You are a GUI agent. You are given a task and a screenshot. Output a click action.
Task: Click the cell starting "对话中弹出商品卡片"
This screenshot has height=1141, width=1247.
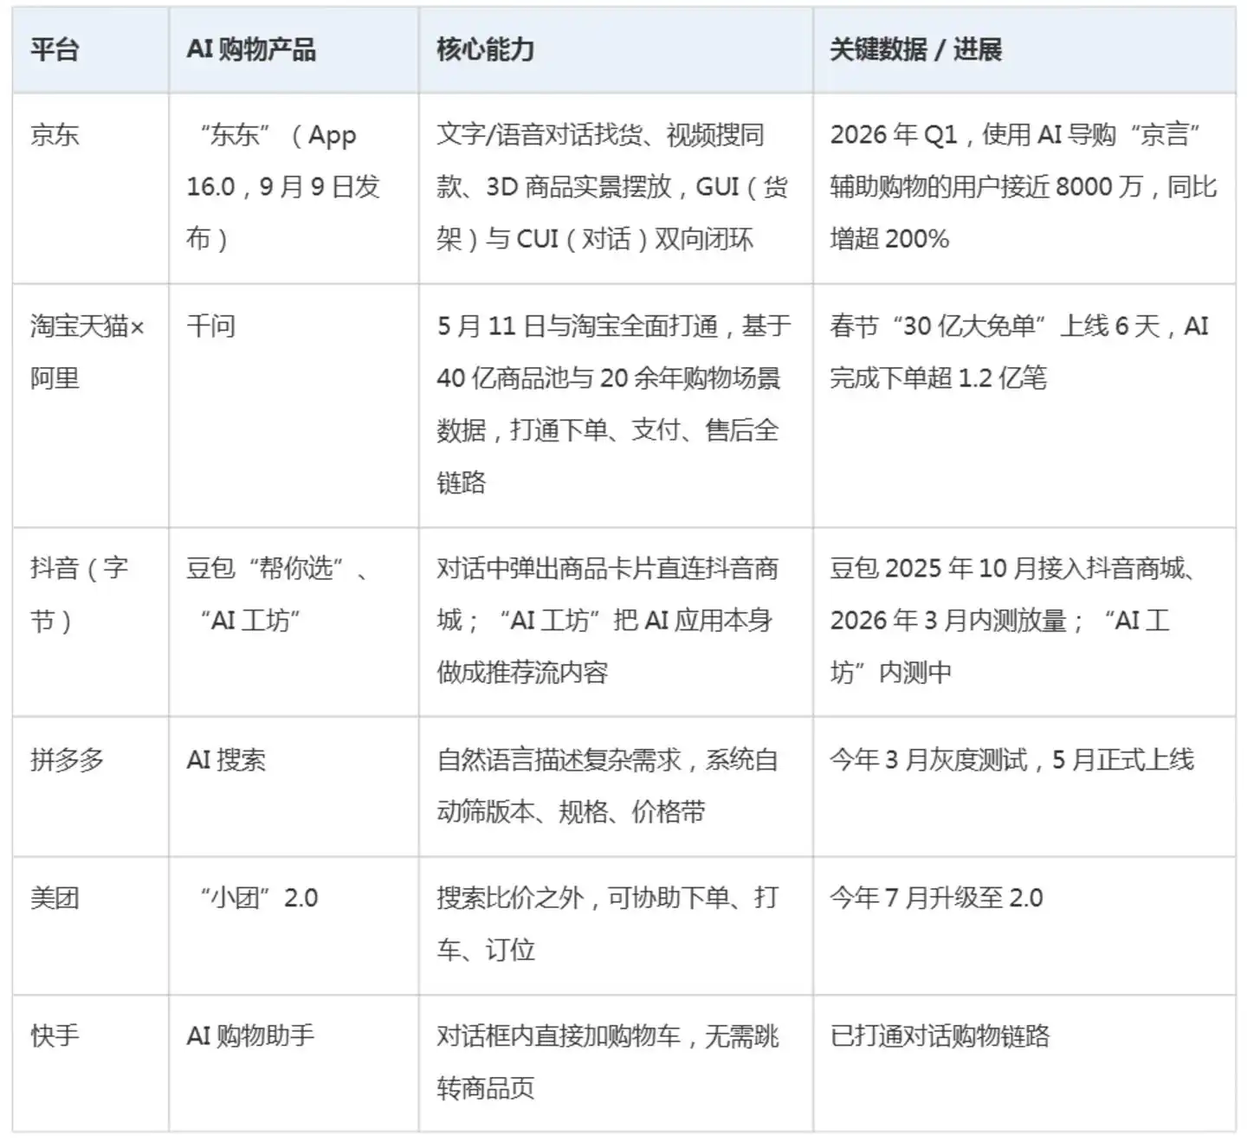(616, 622)
